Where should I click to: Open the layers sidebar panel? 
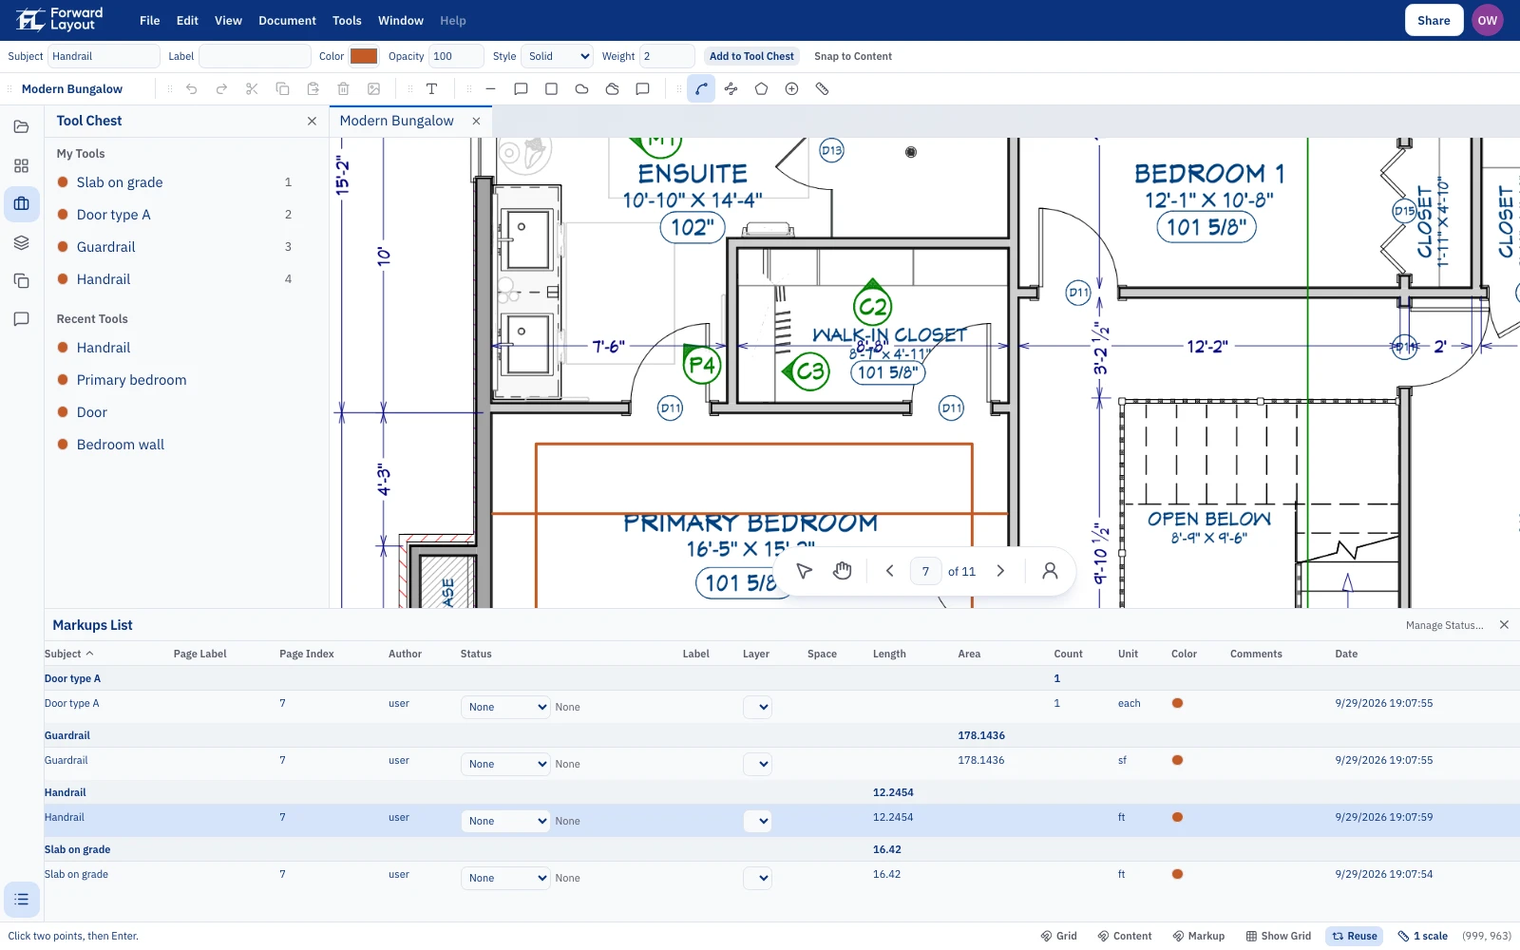(x=21, y=242)
